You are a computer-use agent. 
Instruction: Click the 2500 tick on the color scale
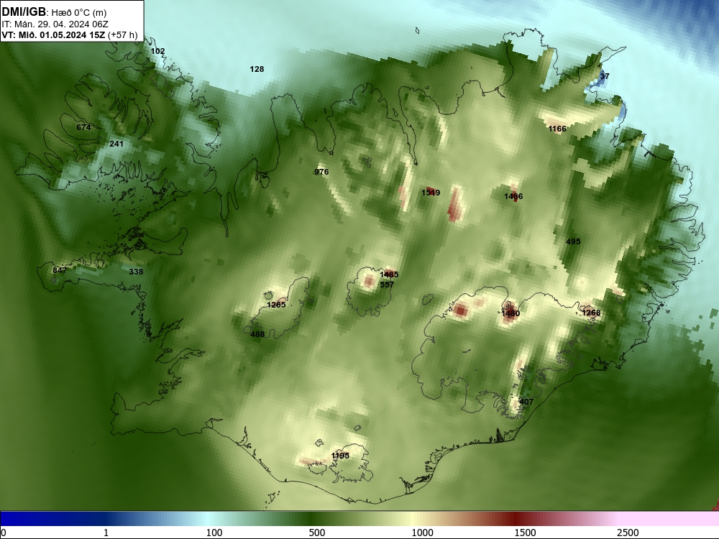tap(628, 533)
